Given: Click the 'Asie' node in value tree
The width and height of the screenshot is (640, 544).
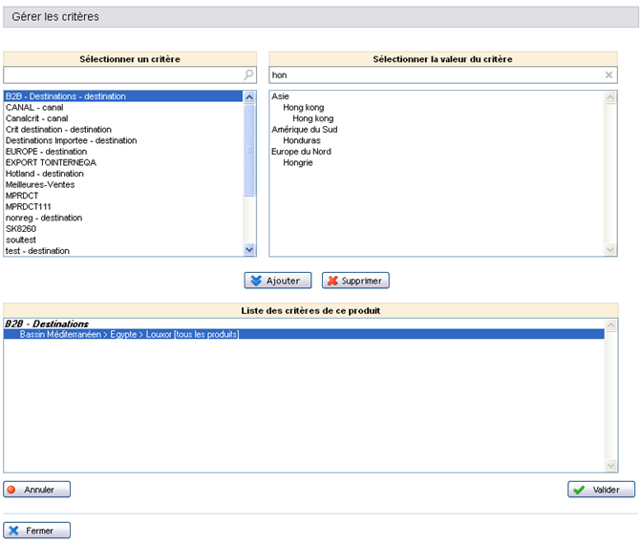Looking at the screenshot, I should point(281,96).
